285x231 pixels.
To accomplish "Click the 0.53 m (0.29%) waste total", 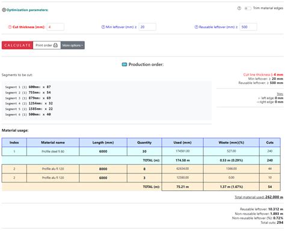I will click(x=231, y=160).
